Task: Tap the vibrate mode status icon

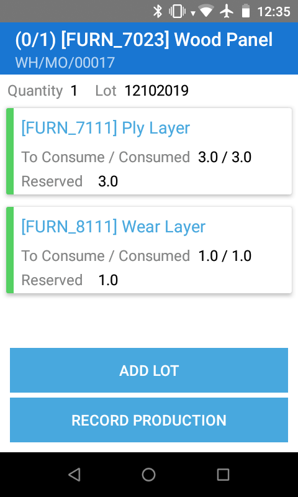Action: pos(178,12)
